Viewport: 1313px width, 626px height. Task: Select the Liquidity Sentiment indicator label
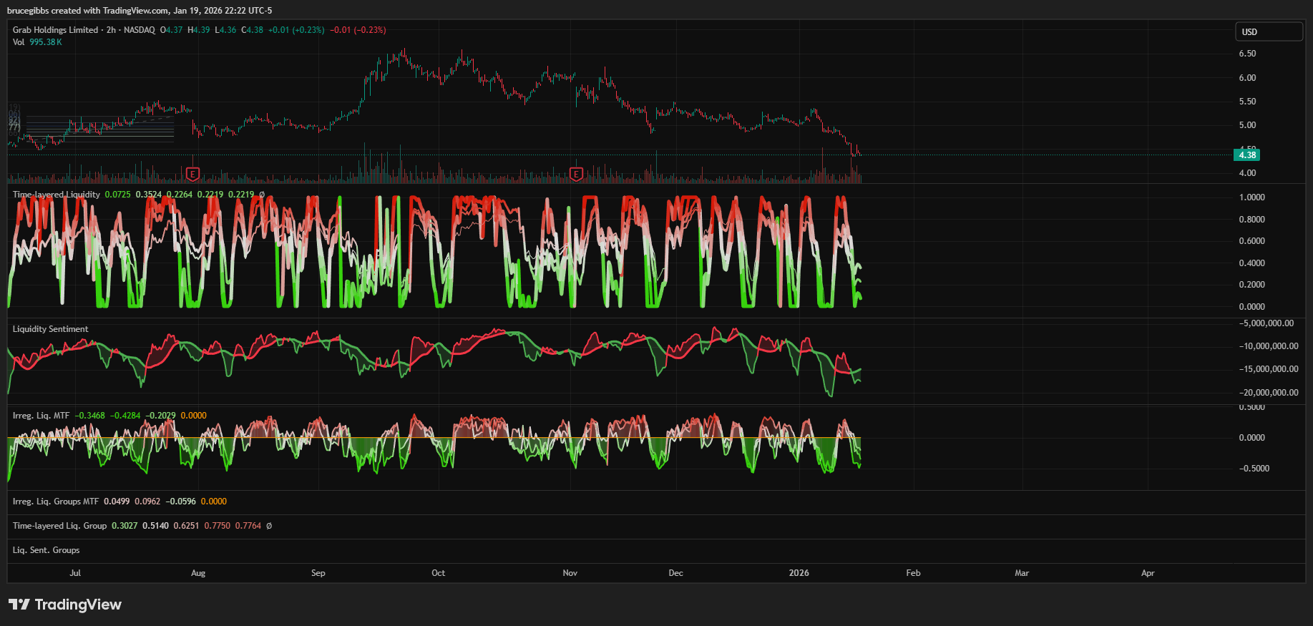click(50, 329)
